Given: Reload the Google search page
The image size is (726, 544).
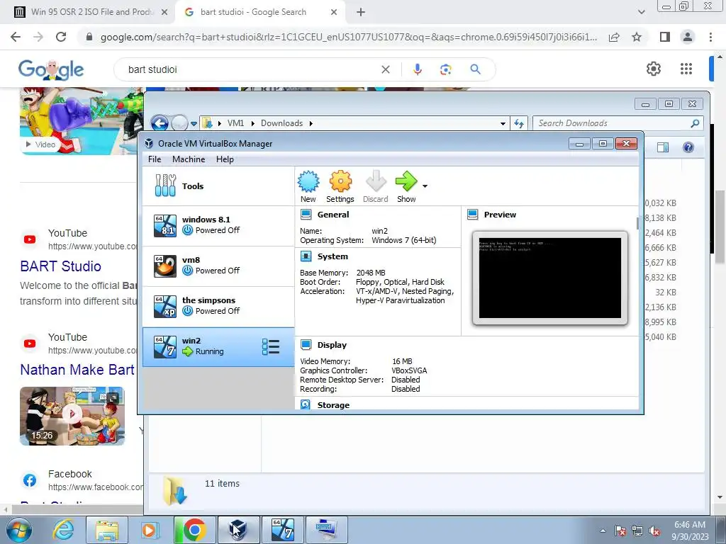Looking at the screenshot, I should click(x=61, y=37).
